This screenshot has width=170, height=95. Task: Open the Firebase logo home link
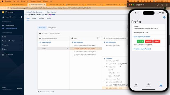pyautogui.click(x=8, y=12)
